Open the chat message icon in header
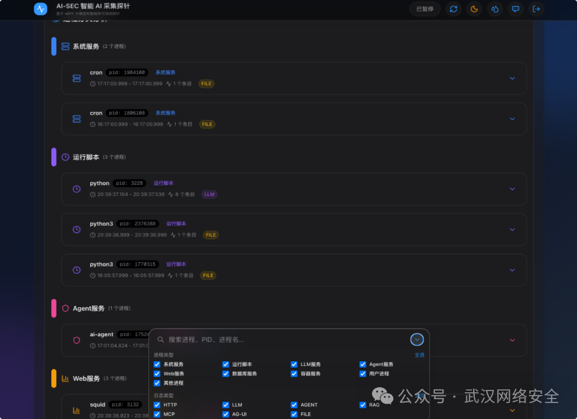This screenshot has width=577, height=419. point(515,9)
